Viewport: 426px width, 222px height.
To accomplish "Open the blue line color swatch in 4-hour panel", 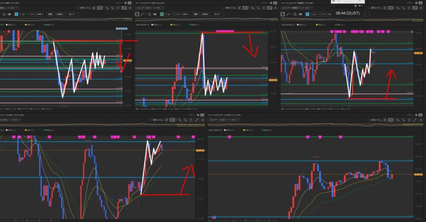I will [x=307, y=14].
